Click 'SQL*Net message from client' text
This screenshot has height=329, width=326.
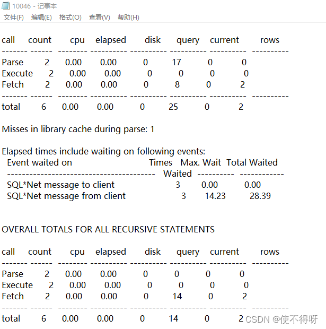pos(66,196)
